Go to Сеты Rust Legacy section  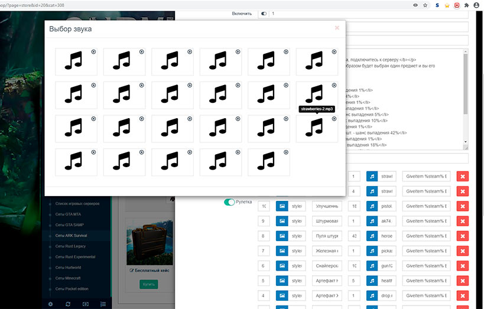pyautogui.click(x=70, y=246)
